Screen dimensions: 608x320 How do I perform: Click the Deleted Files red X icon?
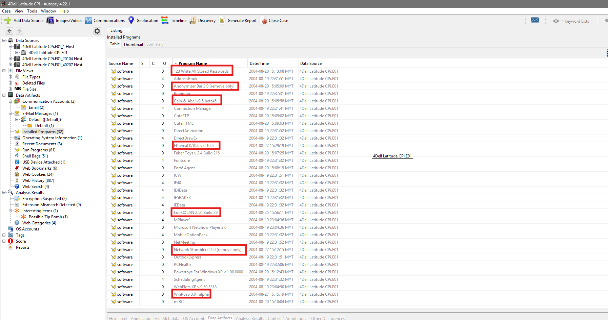tap(17, 83)
